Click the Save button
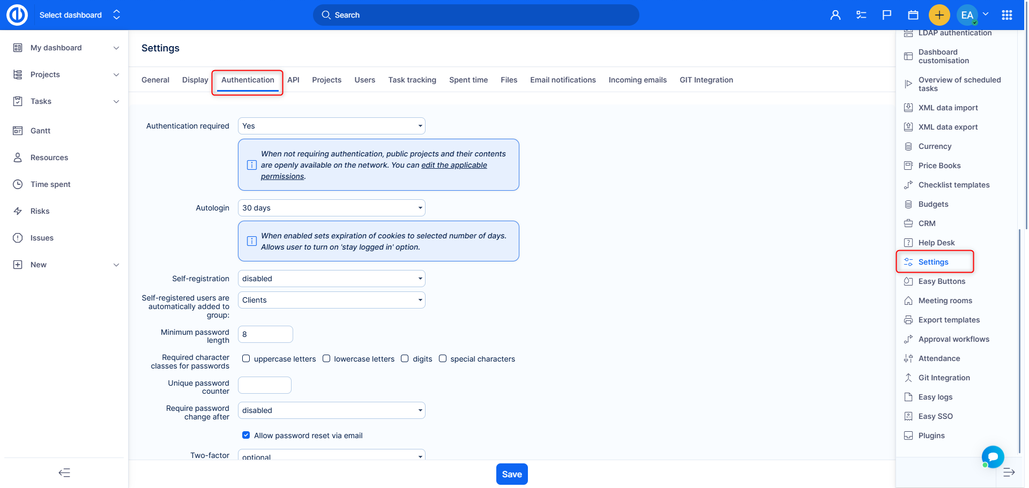Image resolution: width=1029 pixels, height=488 pixels. click(512, 474)
